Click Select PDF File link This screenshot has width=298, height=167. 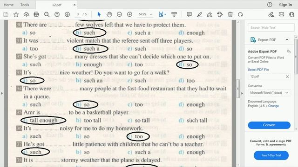[x=258, y=70]
